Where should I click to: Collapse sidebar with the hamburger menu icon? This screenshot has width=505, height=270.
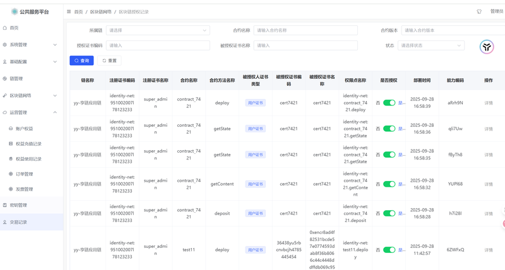coord(69,11)
